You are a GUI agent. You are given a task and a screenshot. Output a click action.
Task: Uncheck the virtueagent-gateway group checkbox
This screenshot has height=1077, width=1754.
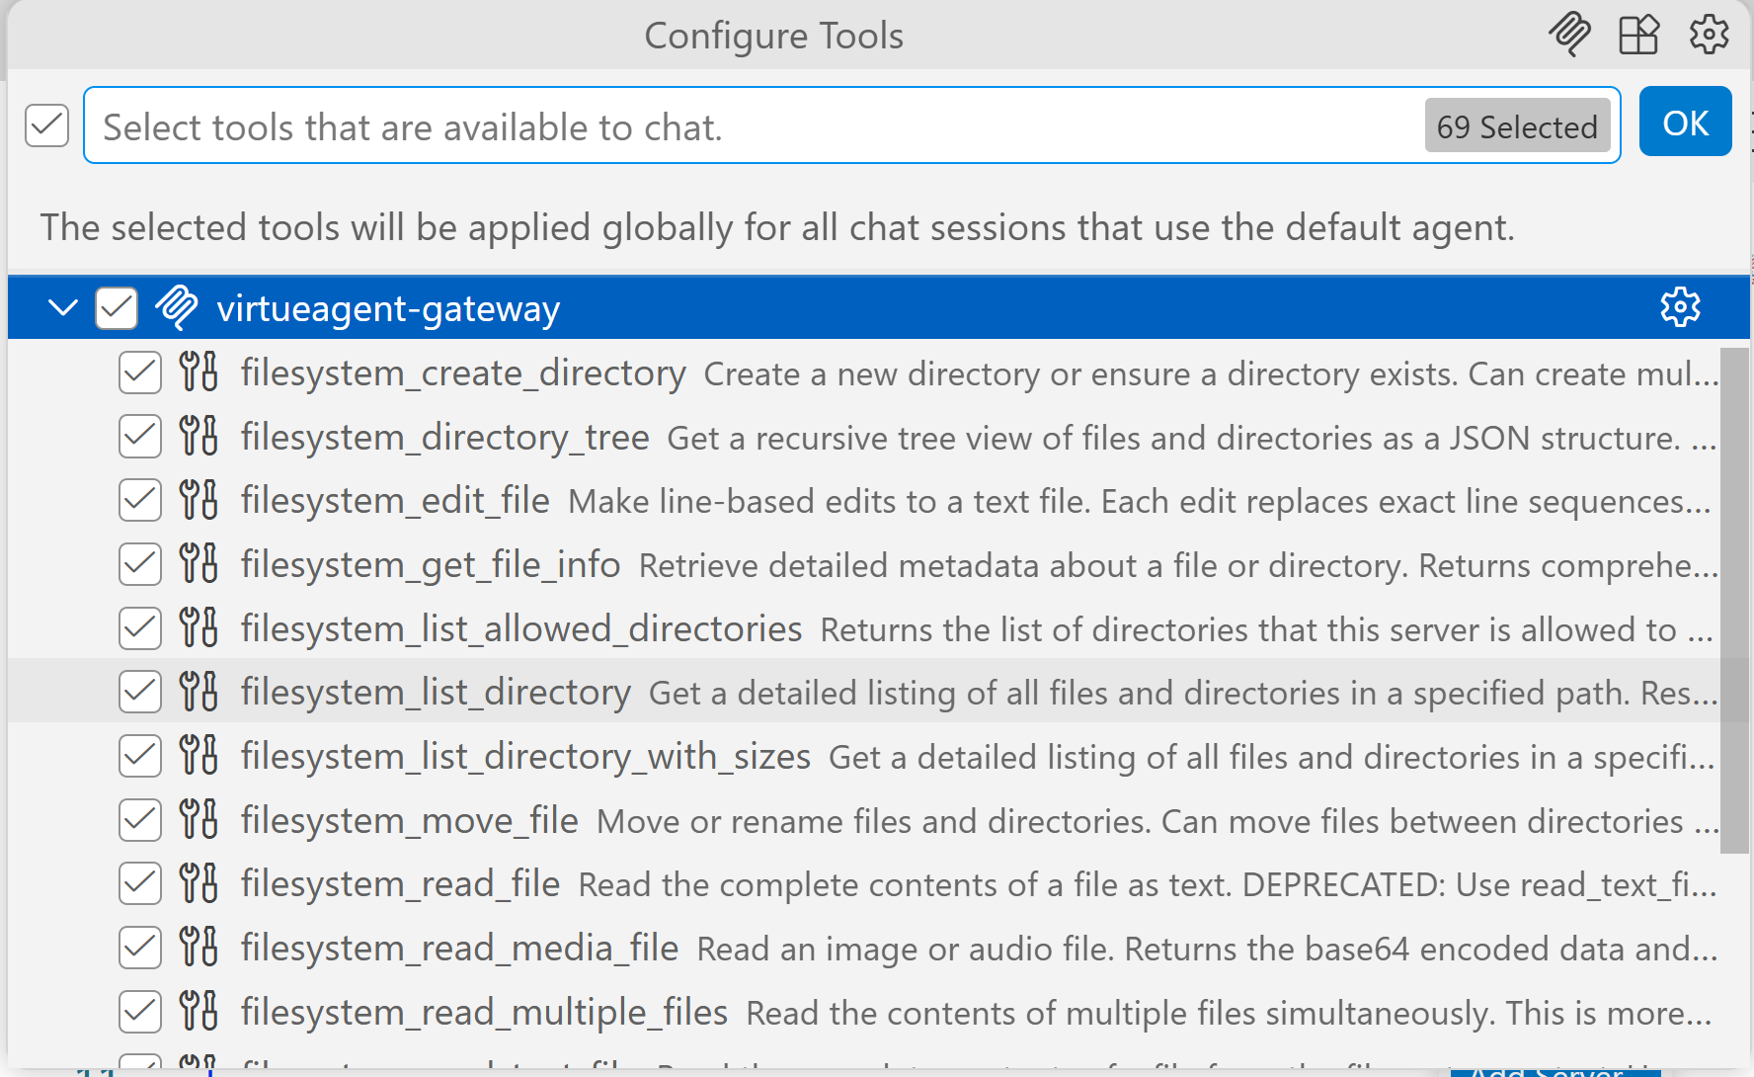pos(117,307)
